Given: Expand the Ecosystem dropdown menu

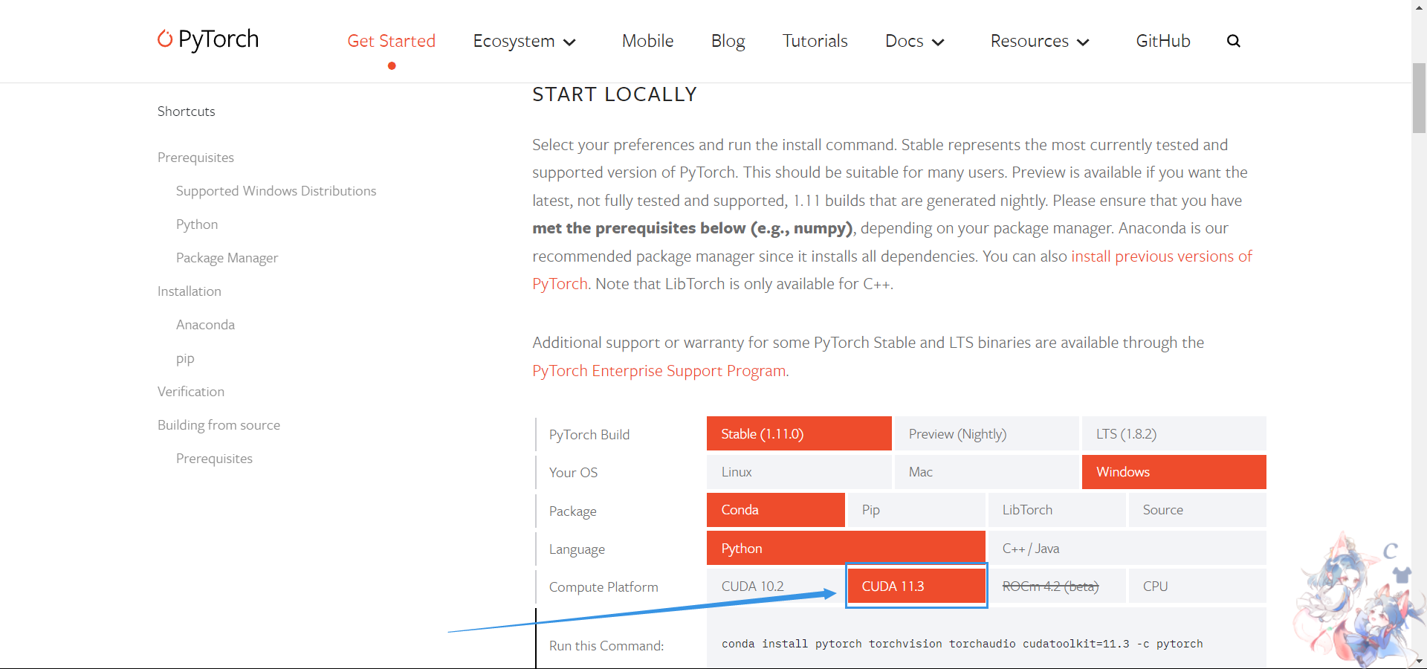Looking at the screenshot, I should 525,41.
